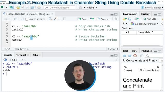Open the R Script file type selector
This screenshot has height=93, width=165.
tap(113, 49)
